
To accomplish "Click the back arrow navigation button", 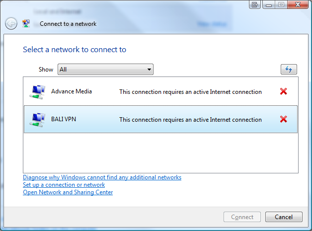I will point(11,24).
